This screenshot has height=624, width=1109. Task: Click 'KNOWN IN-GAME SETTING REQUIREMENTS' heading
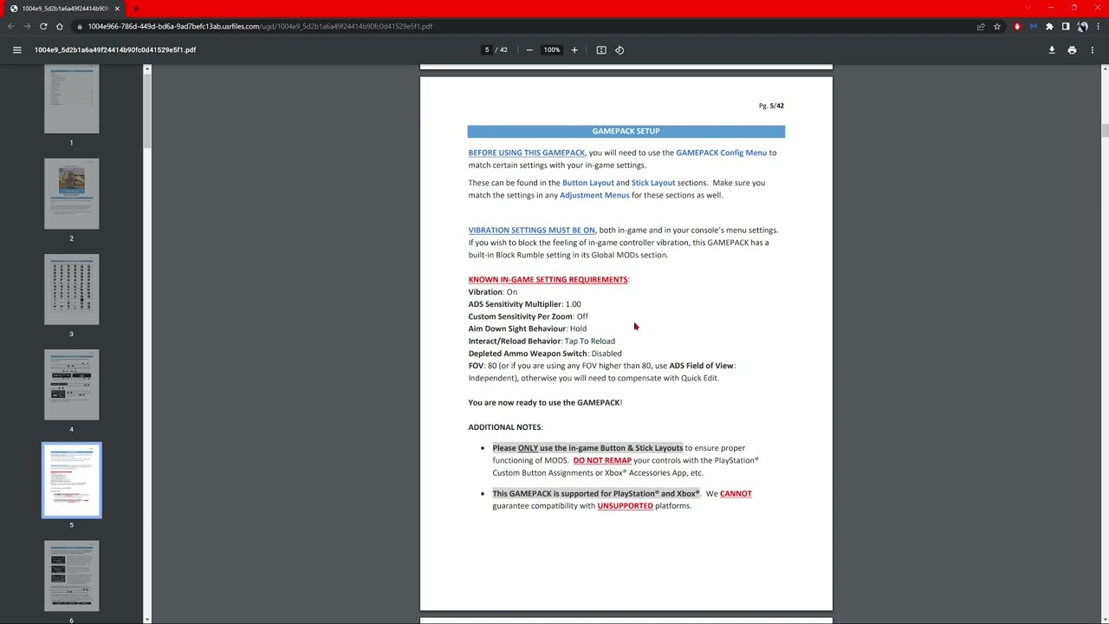click(548, 280)
